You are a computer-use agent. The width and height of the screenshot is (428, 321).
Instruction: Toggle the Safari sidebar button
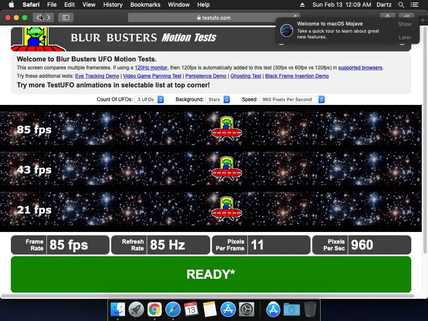[x=66, y=18]
